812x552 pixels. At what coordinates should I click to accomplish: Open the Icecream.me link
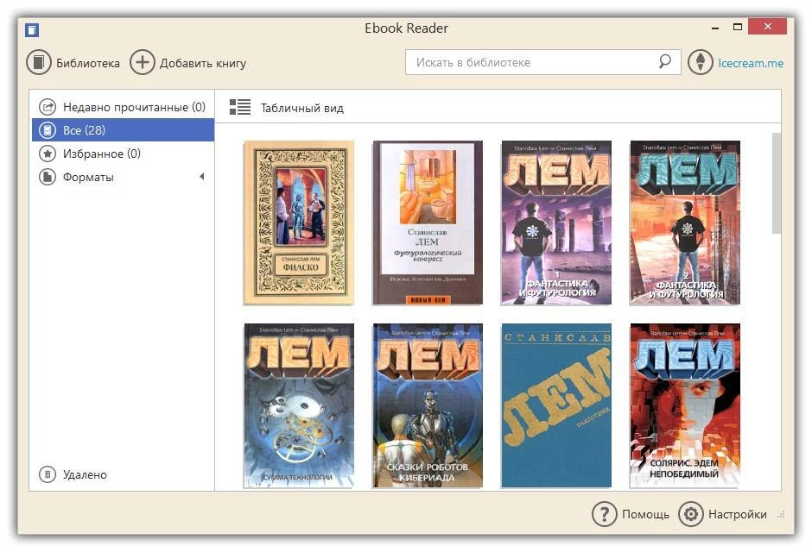point(751,63)
